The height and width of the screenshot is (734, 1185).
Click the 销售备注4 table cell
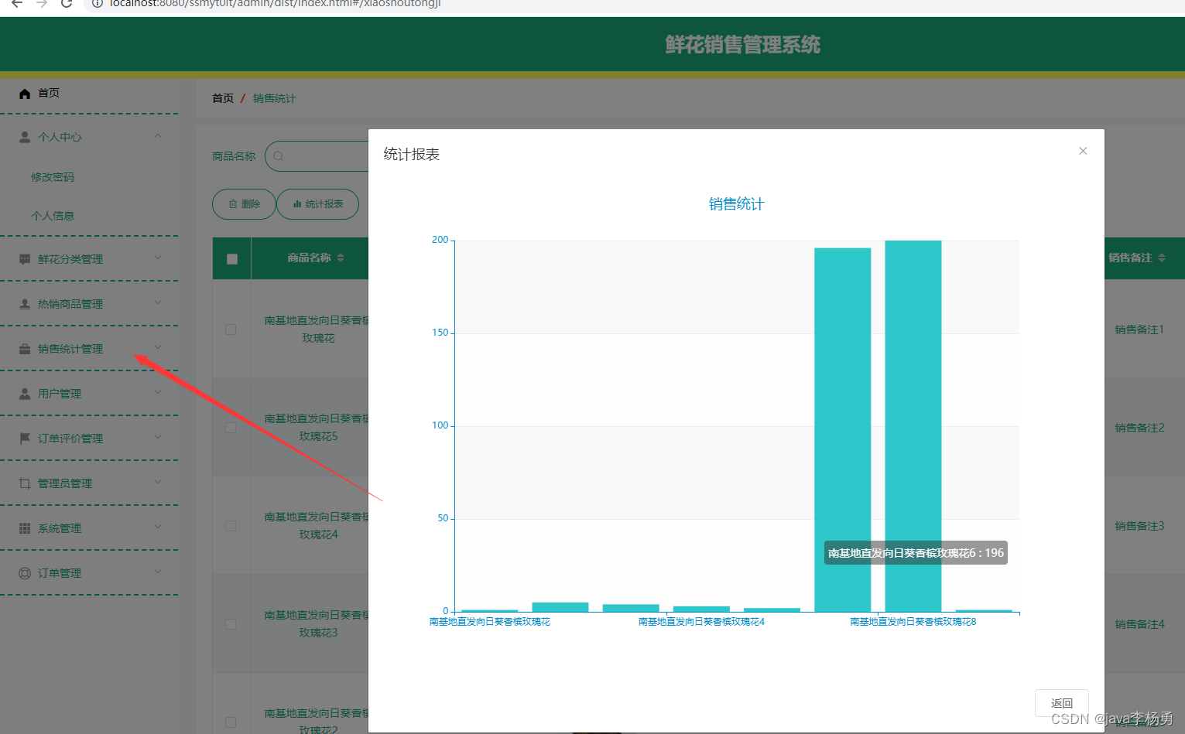click(1139, 624)
